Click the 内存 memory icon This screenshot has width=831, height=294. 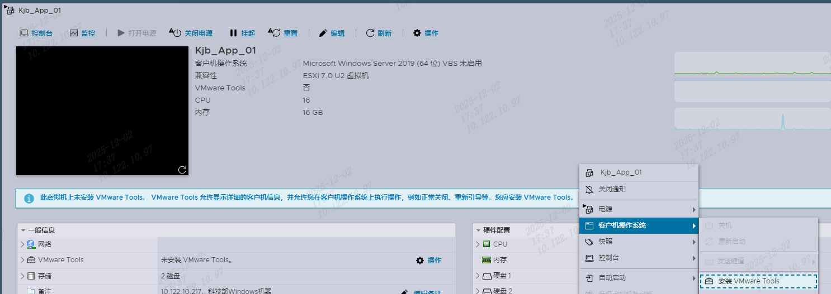(487, 260)
